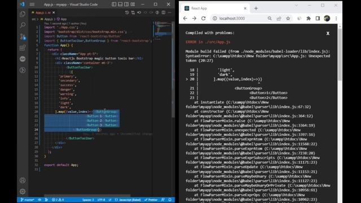
Task: Open Chrome three-dot menu
Action: [336, 19]
